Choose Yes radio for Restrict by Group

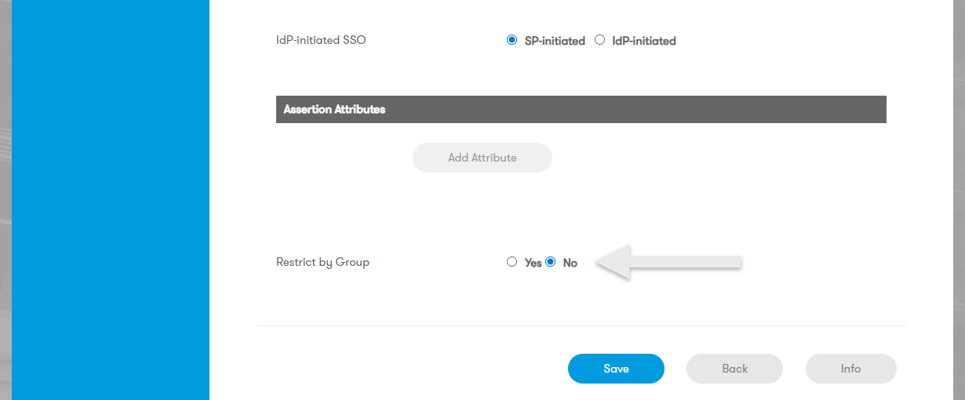point(512,262)
